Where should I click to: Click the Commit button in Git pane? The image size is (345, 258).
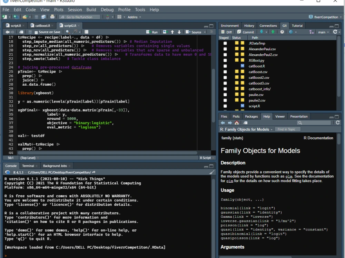click(x=246, y=32)
